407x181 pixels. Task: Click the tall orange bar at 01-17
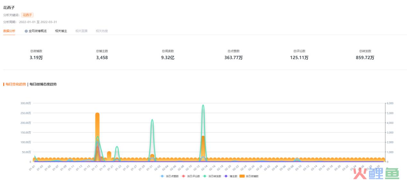click(x=97, y=137)
